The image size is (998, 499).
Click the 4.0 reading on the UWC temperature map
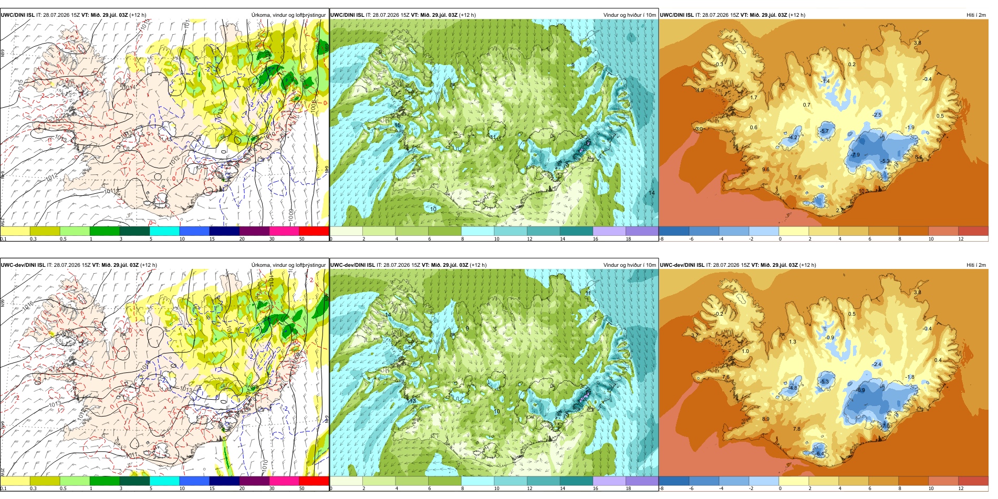(700, 90)
